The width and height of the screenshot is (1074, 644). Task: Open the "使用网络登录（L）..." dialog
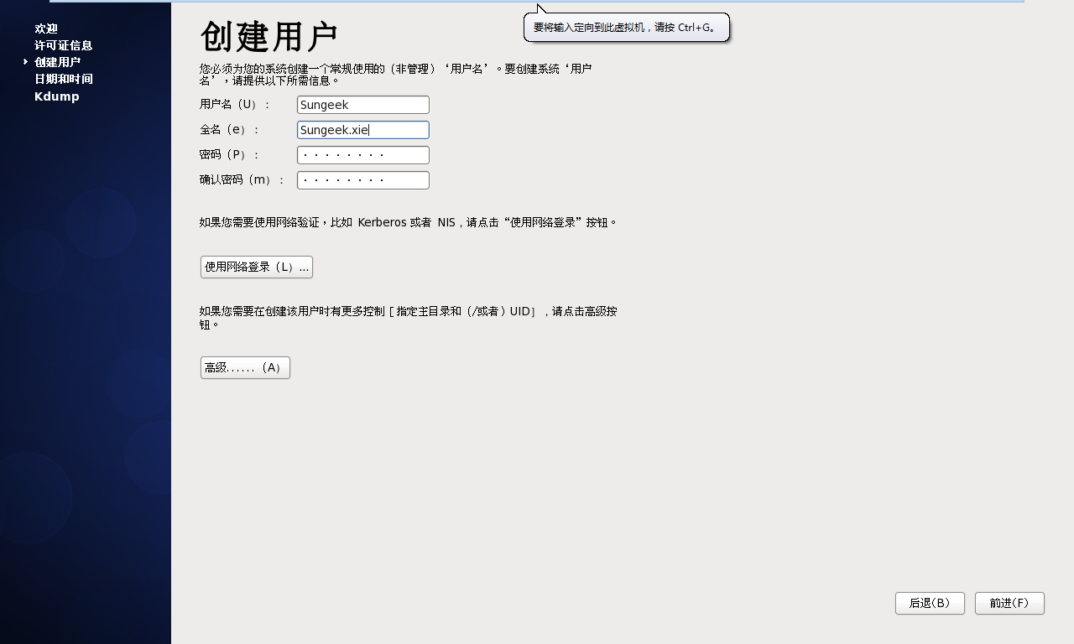(256, 267)
